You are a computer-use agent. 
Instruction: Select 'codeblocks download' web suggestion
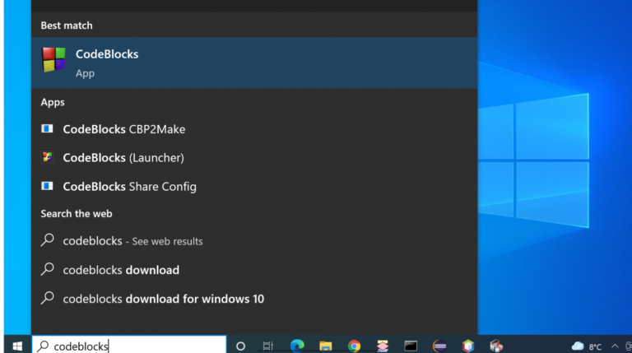click(120, 270)
